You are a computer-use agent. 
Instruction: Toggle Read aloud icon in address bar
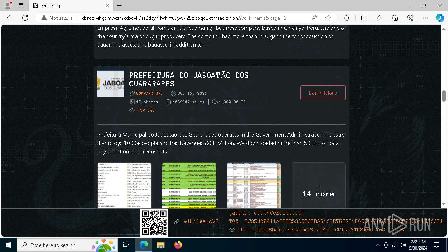314,18
